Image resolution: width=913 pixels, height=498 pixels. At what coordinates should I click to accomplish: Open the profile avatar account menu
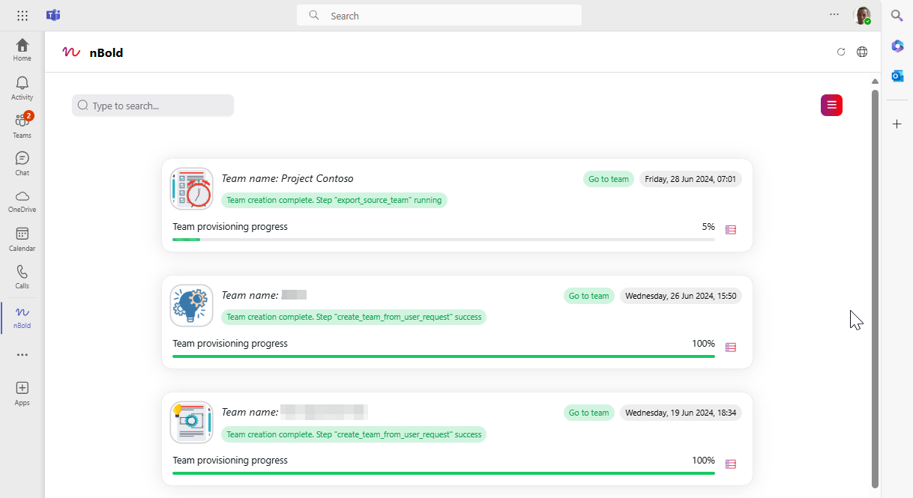[862, 16]
